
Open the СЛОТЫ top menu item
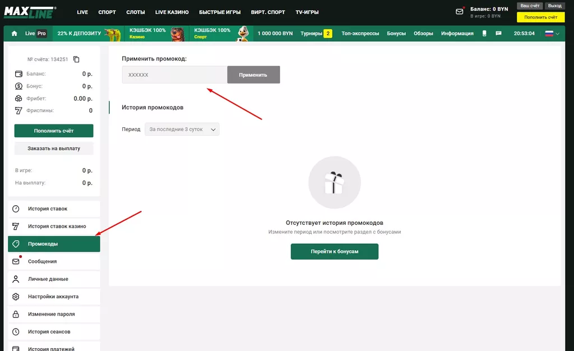135,12
